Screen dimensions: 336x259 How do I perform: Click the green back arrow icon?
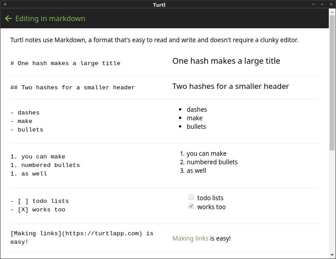(8, 18)
